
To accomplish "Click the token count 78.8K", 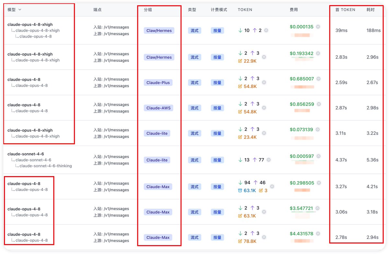I will pyautogui.click(x=250, y=241).
